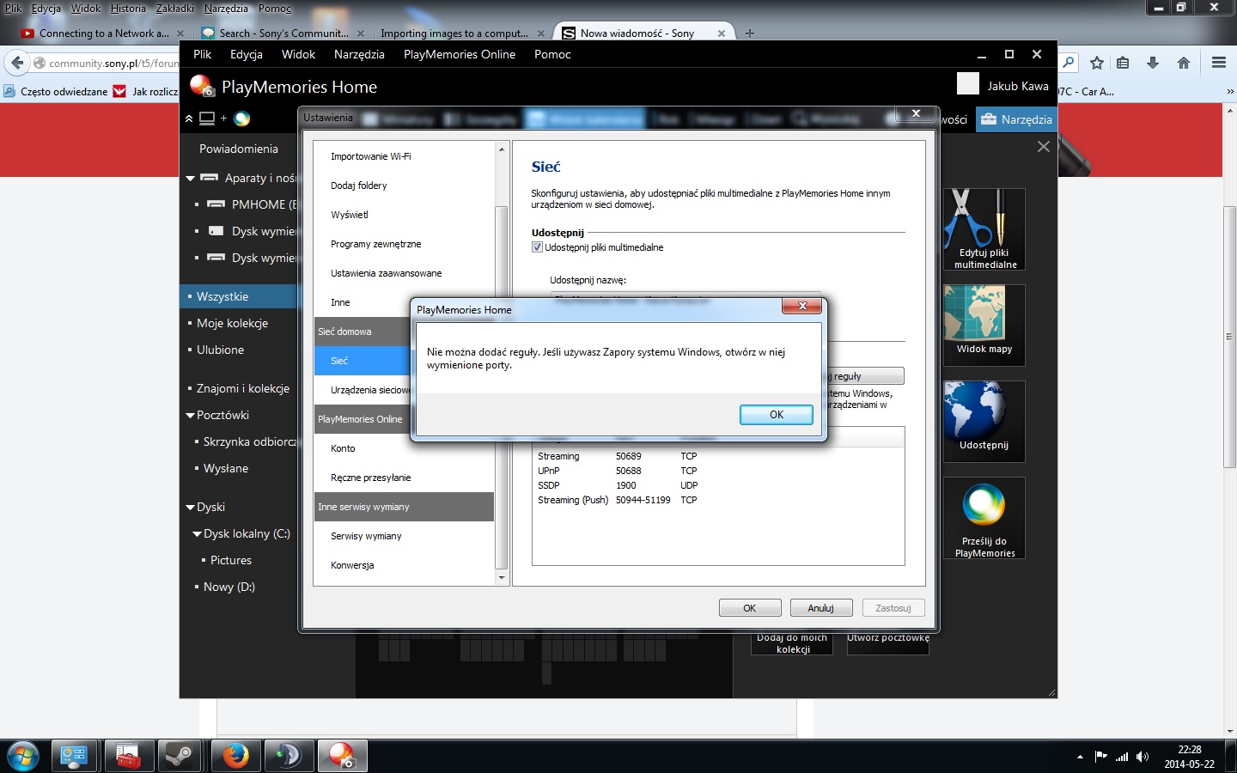Select Nowy (D:) drive in sidebar
1237x773 pixels.
pos(229,587)
